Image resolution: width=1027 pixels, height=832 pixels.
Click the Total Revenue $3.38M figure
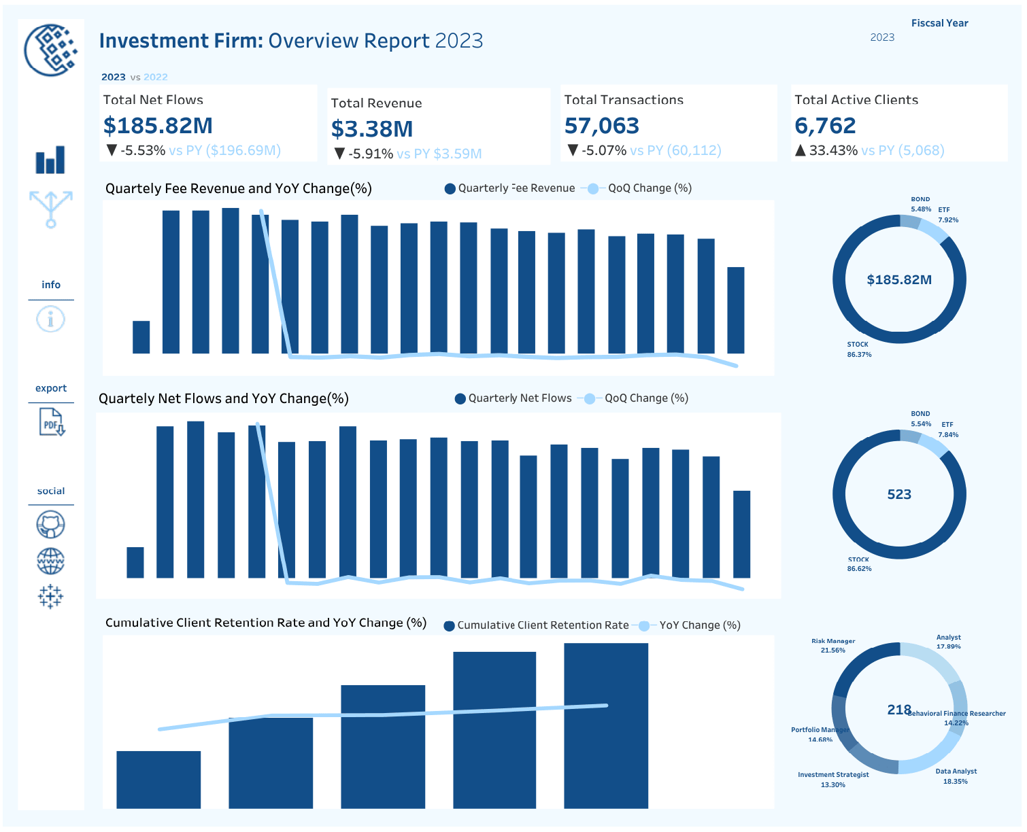372,129
